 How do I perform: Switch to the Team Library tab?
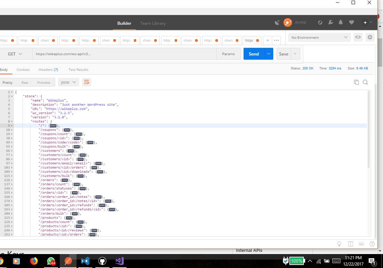[153, 23]
